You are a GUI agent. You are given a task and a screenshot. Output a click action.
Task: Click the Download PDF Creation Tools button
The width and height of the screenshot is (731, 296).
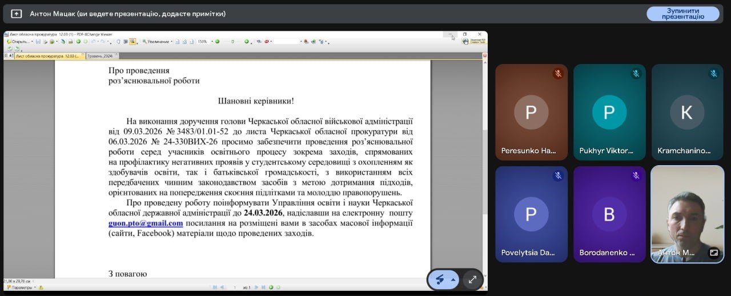475,41
